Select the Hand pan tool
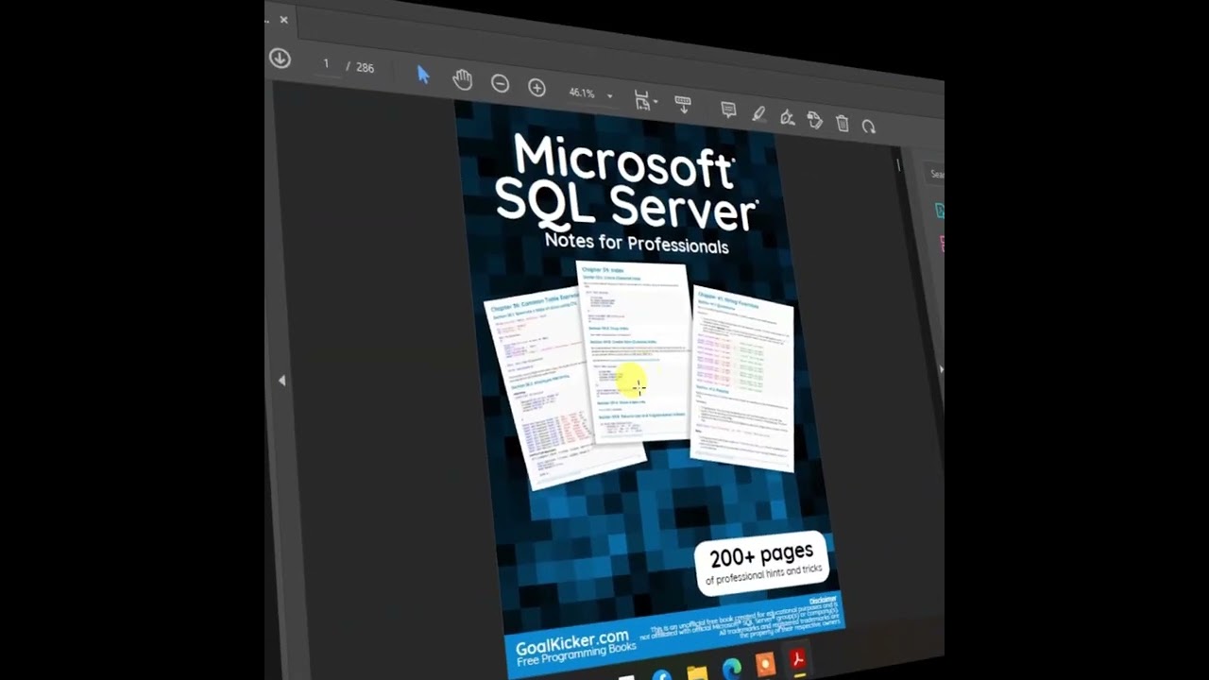1209x680 pixels. click(x=462, y=79)
